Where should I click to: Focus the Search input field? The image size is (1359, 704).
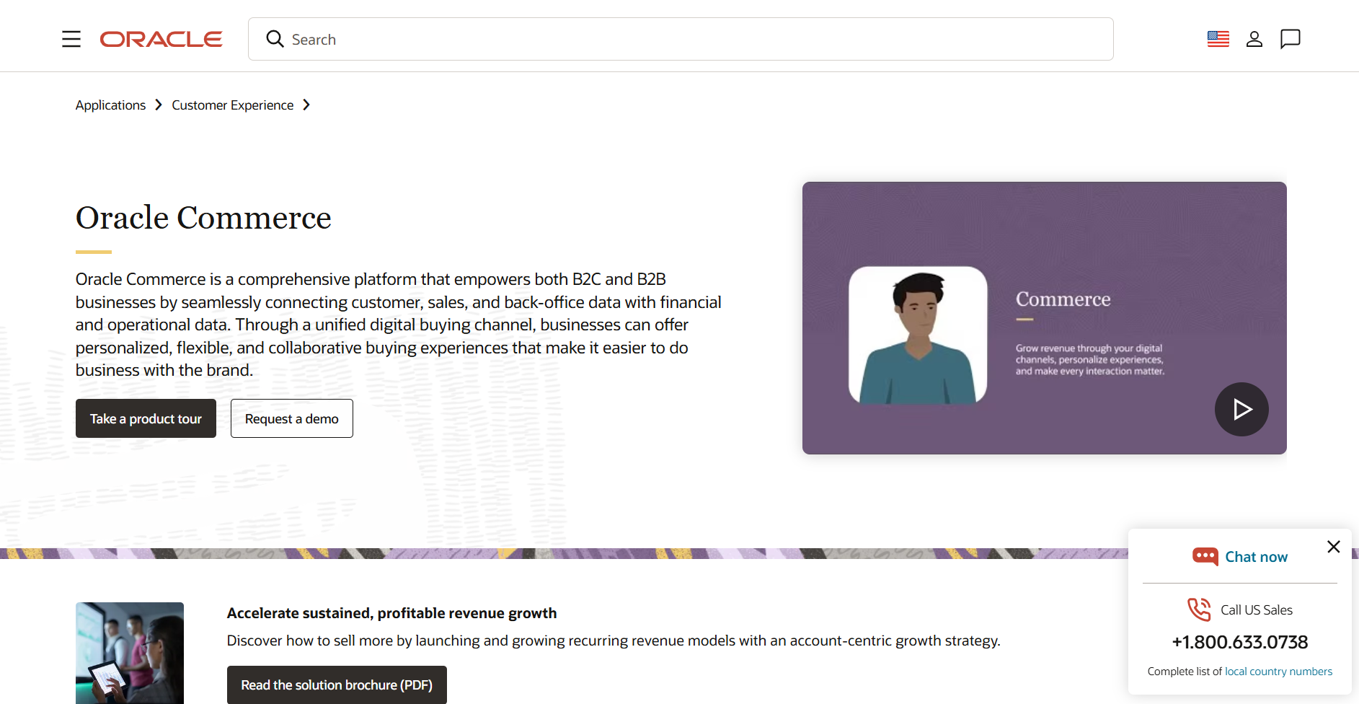coord(681,39)
